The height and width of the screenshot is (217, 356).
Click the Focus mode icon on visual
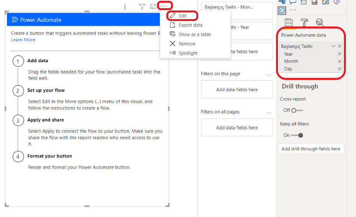point(153,6)
